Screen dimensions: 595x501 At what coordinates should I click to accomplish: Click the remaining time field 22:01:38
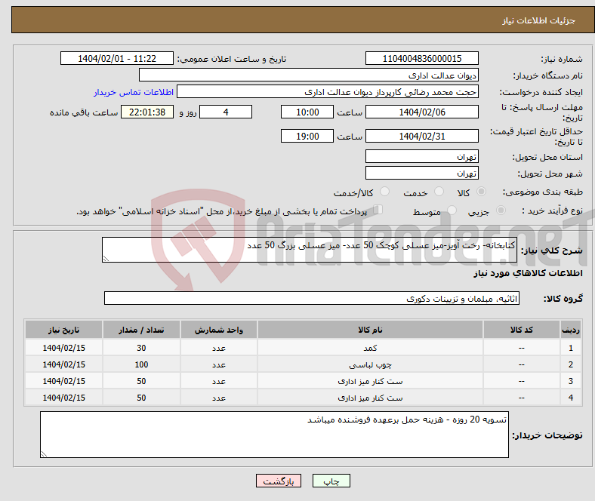(x=147, y=112)
